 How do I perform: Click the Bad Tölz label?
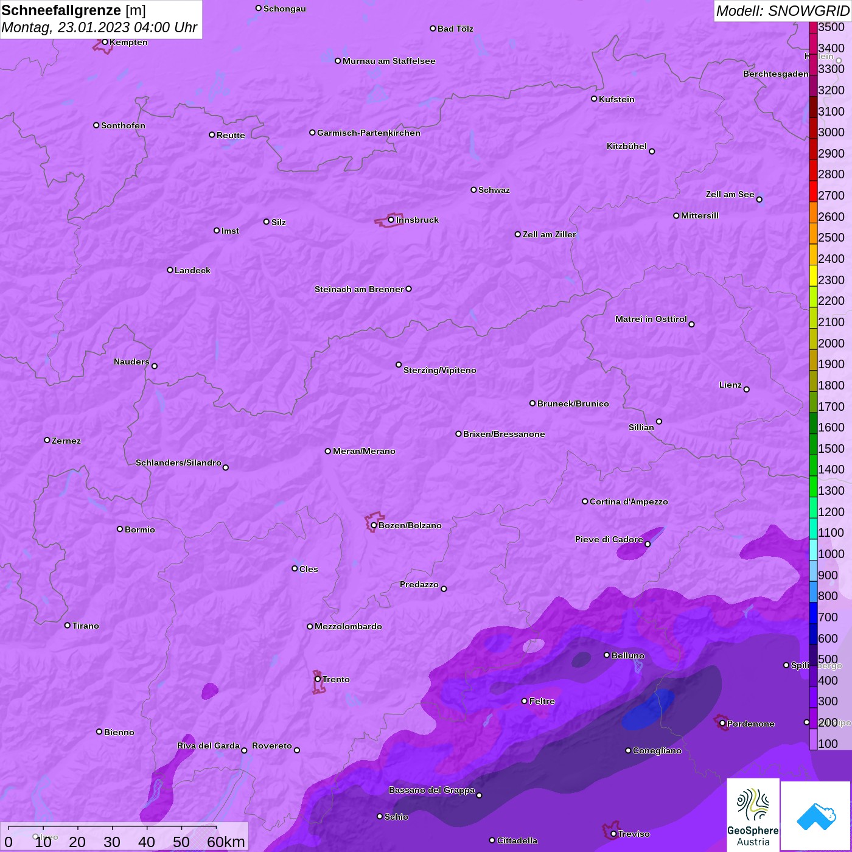455,29
